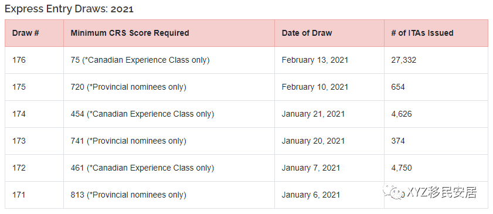Click draw number 175 cell
The height and width of the screenshot is (214, 493).
(x=19, y=87)
